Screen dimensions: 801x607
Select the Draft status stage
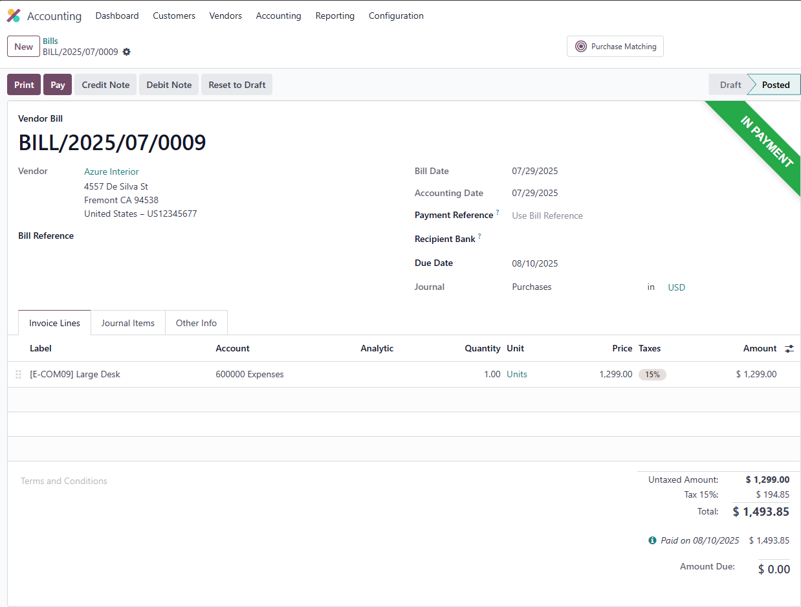click(730, 85)
